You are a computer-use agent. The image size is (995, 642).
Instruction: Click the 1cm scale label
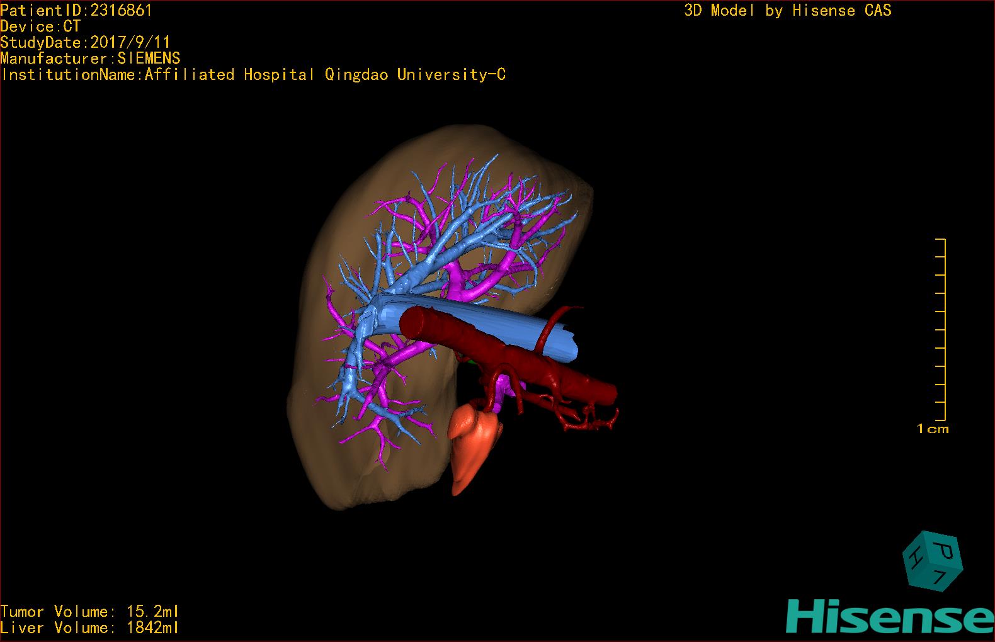coord(933,429)
